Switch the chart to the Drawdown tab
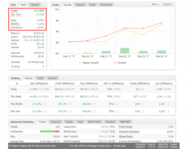This screenshot has height=149, width=188. (x=106, y=5)
